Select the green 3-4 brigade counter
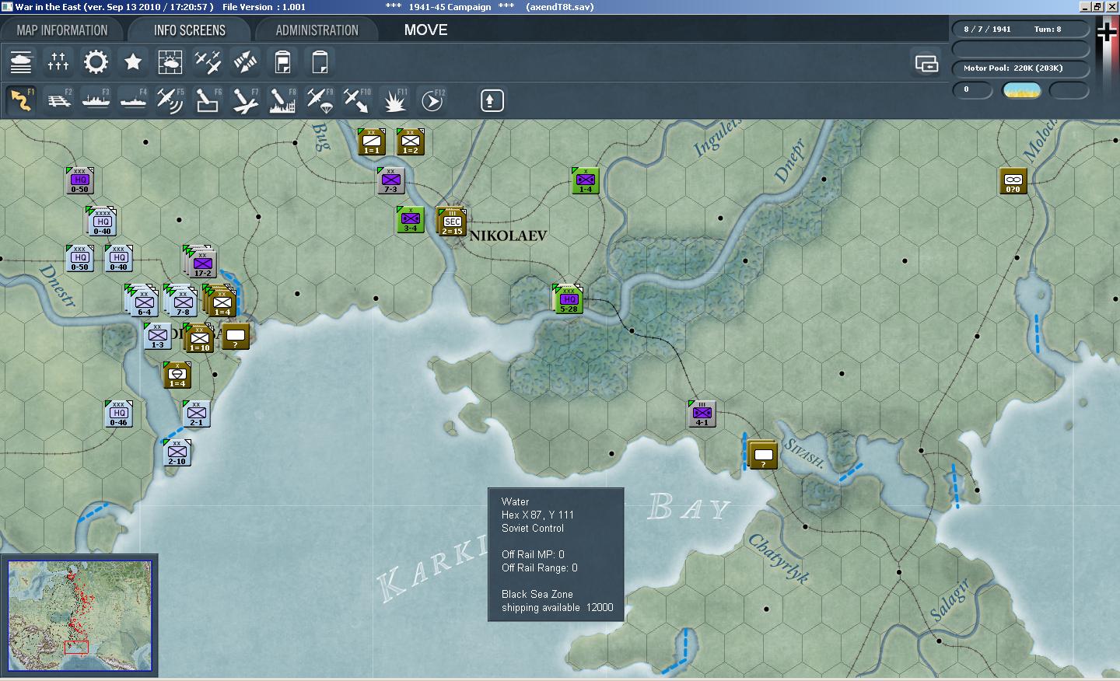Viewport: 1120px width, 681px height. click(410, 219)
